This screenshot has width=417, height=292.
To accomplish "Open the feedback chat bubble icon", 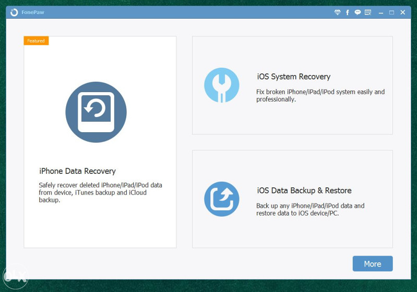I will (358, 12).
